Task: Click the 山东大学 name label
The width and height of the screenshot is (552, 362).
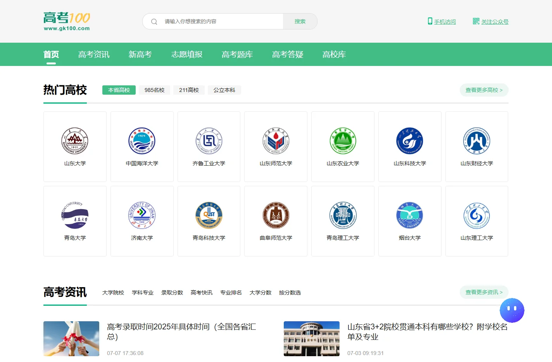Action: (75, 163)
